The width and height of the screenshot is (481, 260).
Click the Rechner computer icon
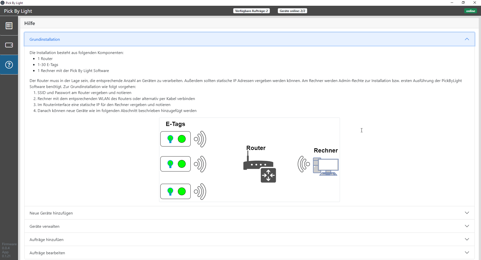click(325, 166)
